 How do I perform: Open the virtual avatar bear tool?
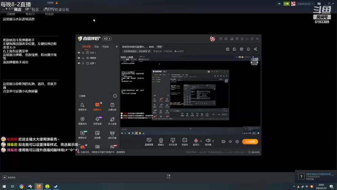click(112, 135)
